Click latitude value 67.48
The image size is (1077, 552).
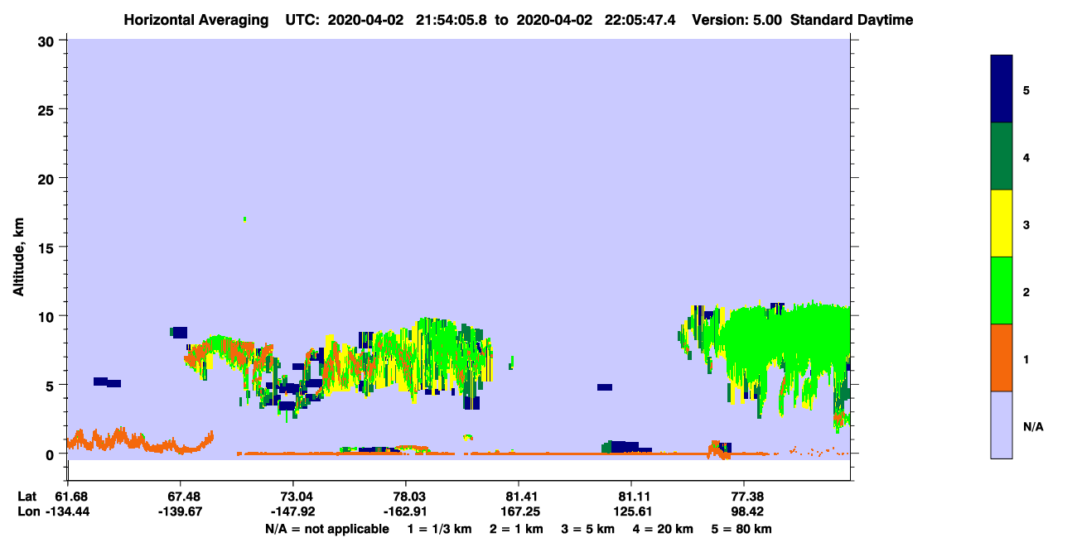180,496
